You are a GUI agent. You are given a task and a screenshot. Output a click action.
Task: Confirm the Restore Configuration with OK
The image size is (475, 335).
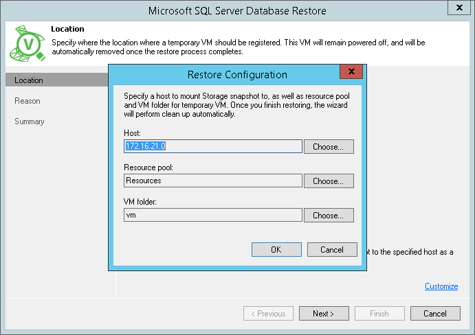[276, 250]
